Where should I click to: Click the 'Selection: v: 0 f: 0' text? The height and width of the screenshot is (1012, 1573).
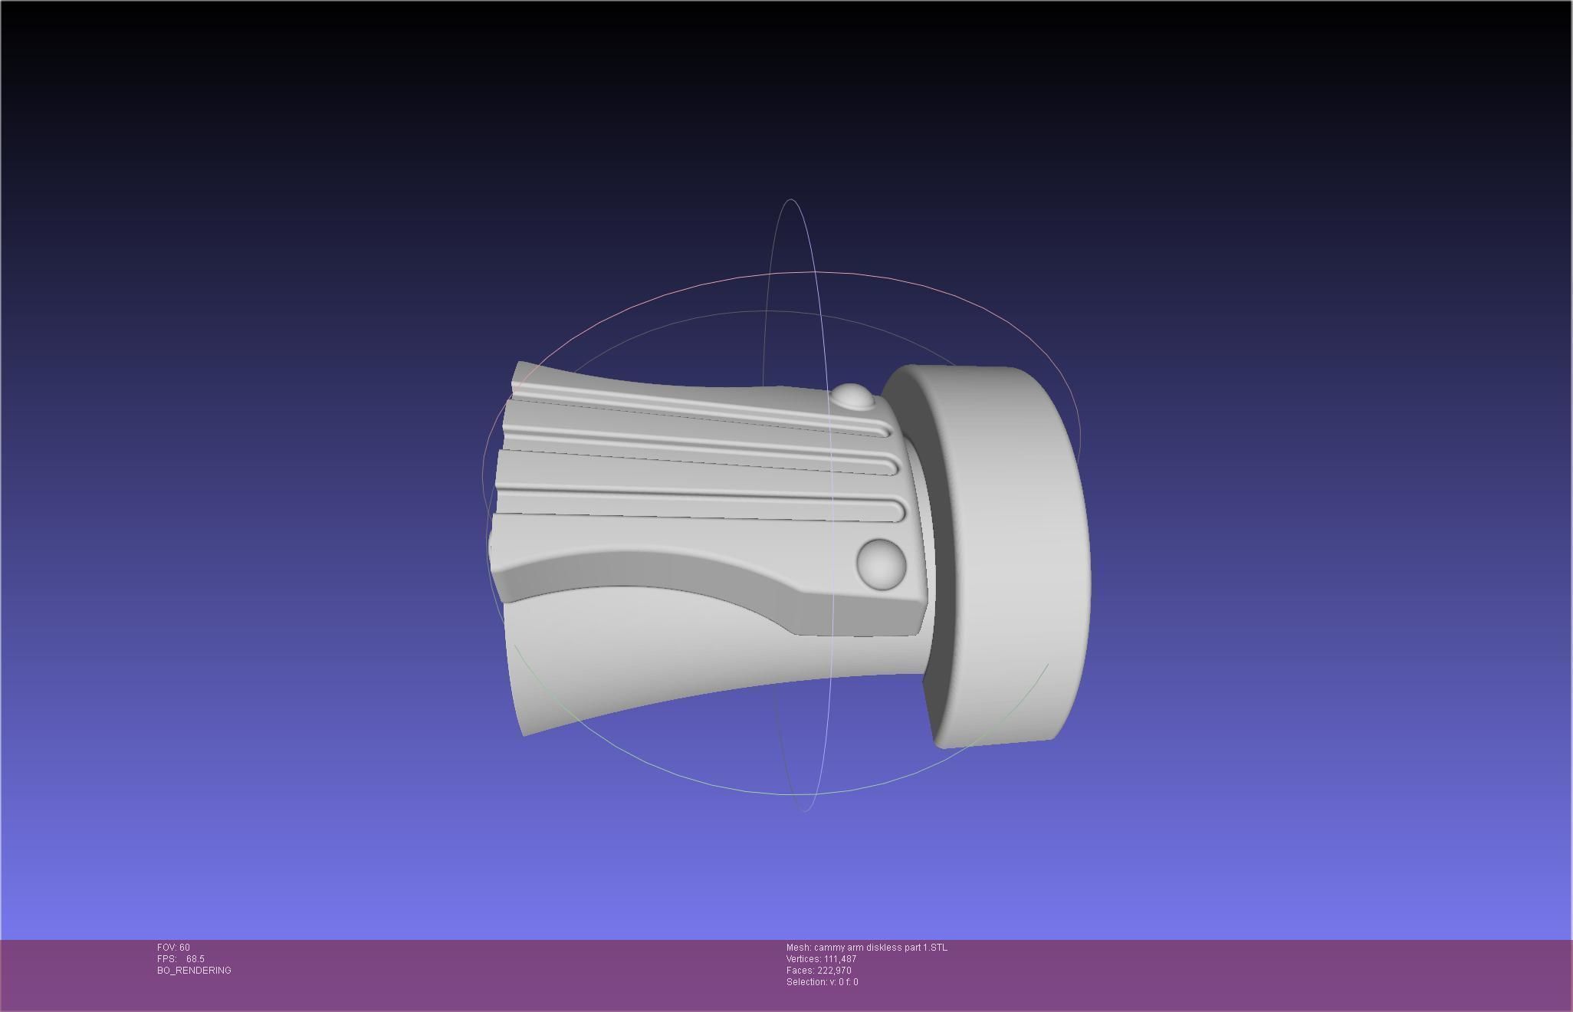(822, 982)
